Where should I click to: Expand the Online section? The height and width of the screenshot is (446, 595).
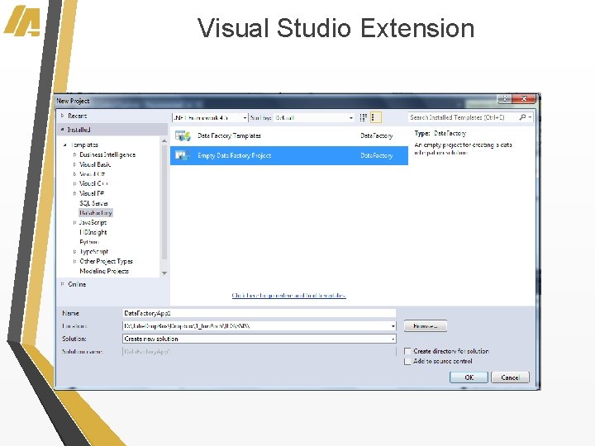63,284
